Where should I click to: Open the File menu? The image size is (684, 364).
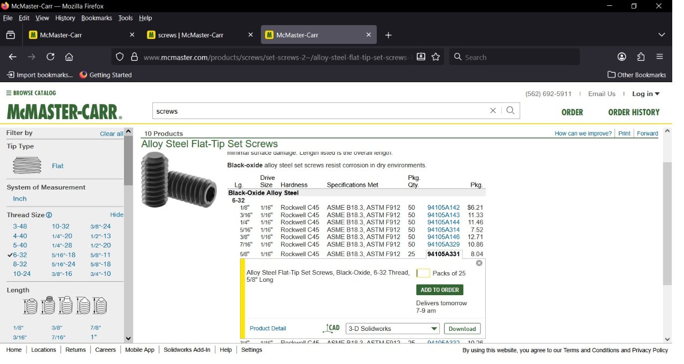pyautogui.click(x=7, y=18)
